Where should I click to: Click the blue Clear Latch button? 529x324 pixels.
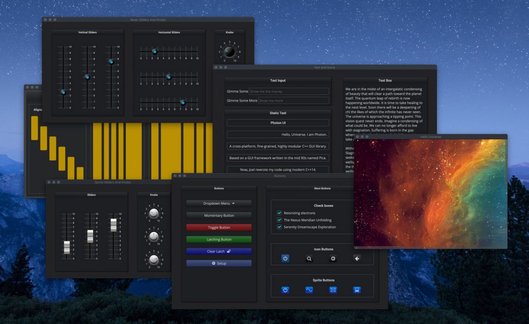219,251
